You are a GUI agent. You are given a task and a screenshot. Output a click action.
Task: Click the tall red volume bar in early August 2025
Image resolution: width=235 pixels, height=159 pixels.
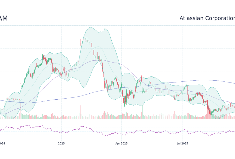(207, 110)
